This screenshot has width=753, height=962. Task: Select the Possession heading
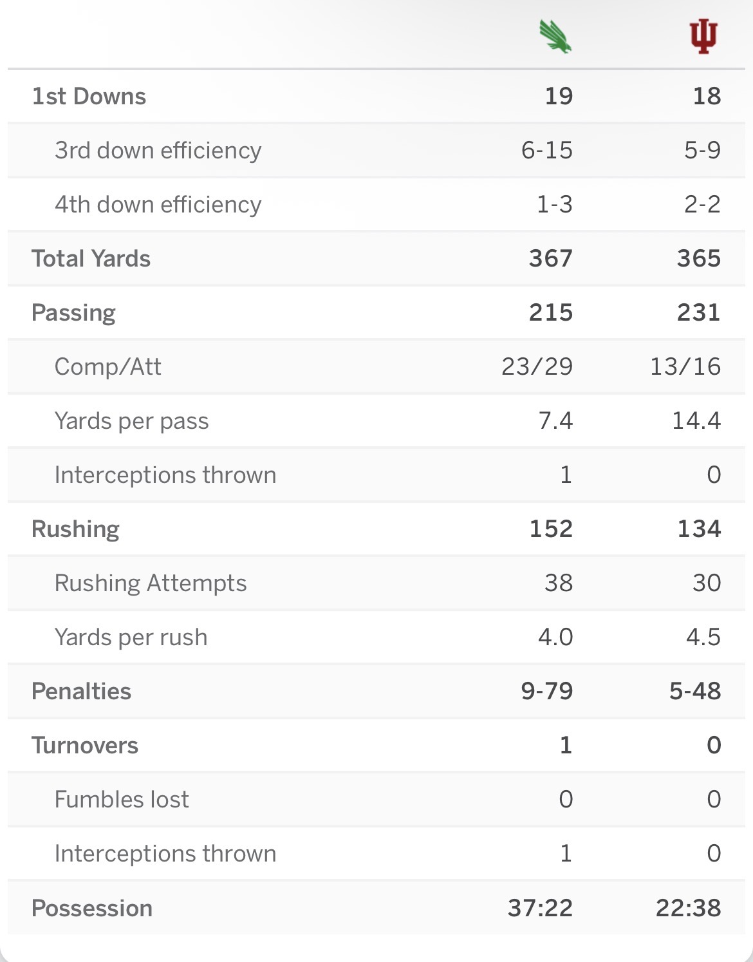coord(92,909)
